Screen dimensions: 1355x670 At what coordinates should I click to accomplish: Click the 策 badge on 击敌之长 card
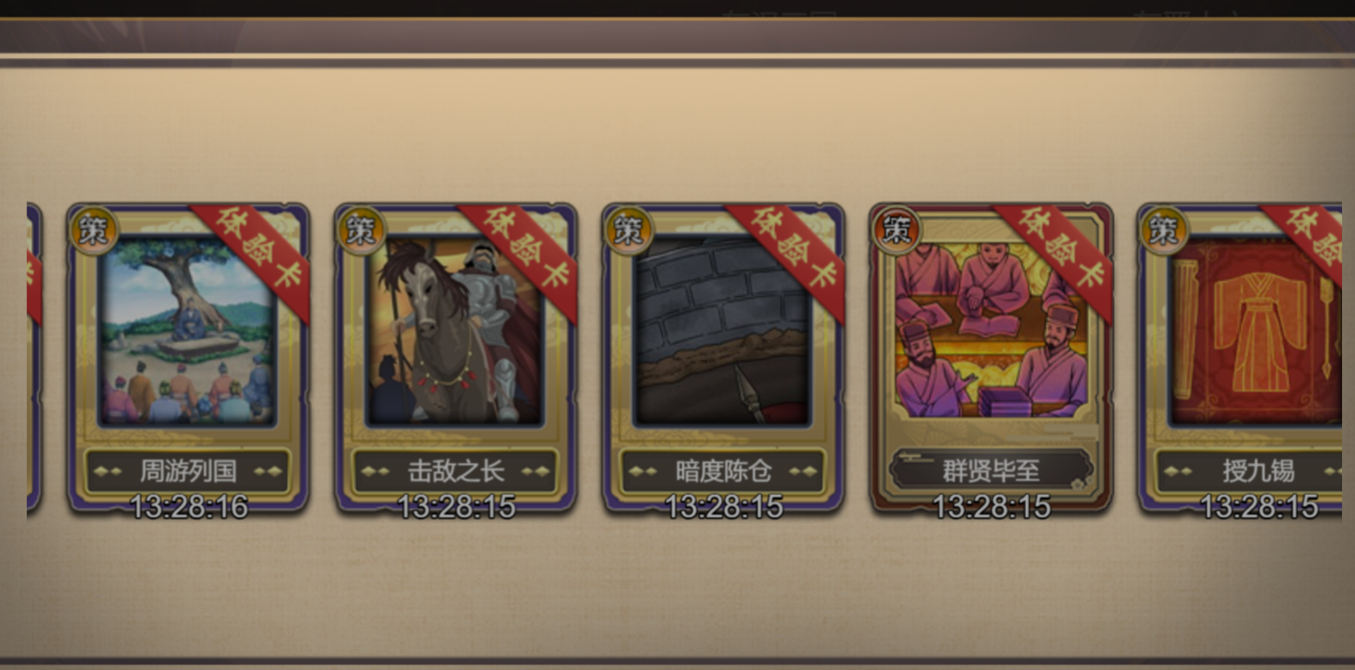(x=361, y=229)
